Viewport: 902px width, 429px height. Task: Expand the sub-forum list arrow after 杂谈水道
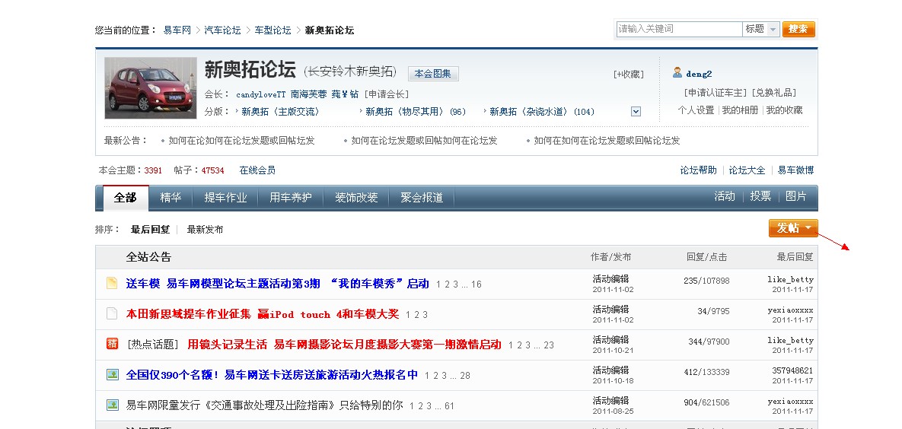[x=636, y=112]
